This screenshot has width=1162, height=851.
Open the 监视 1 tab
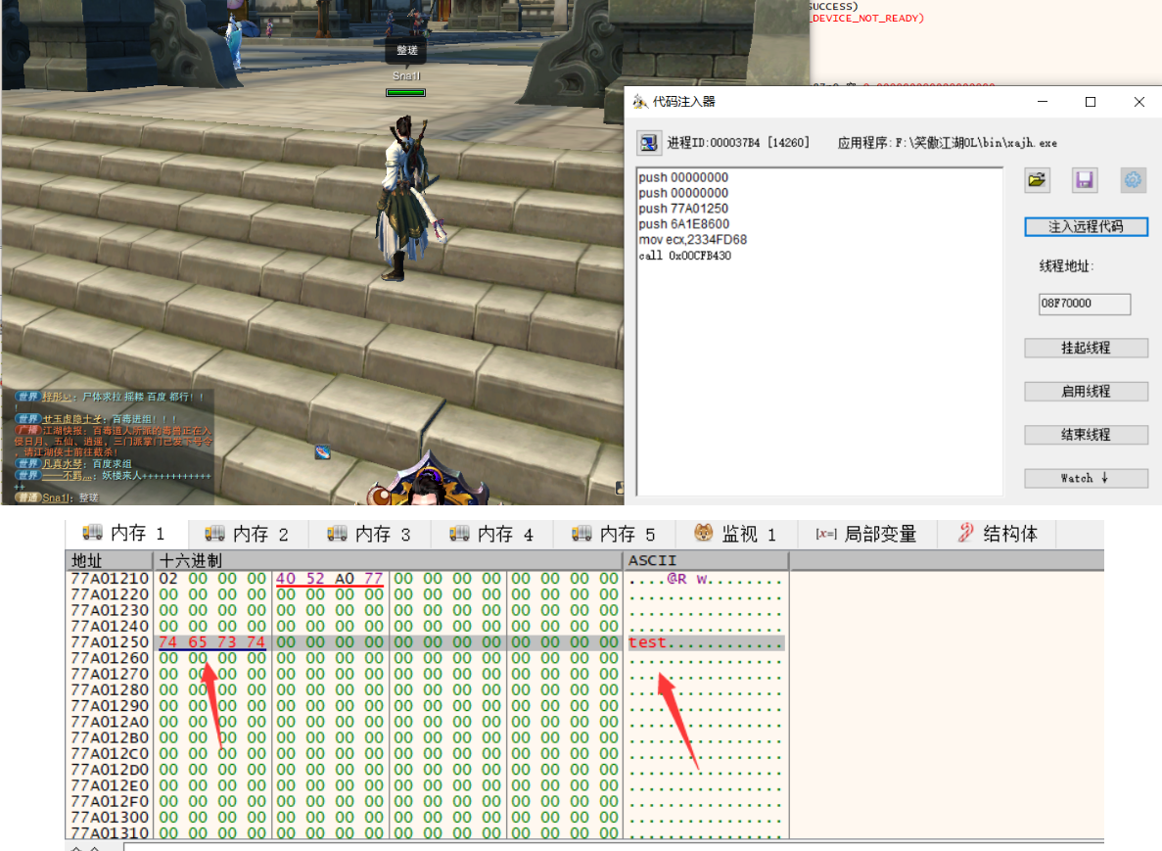click(736, 534)
